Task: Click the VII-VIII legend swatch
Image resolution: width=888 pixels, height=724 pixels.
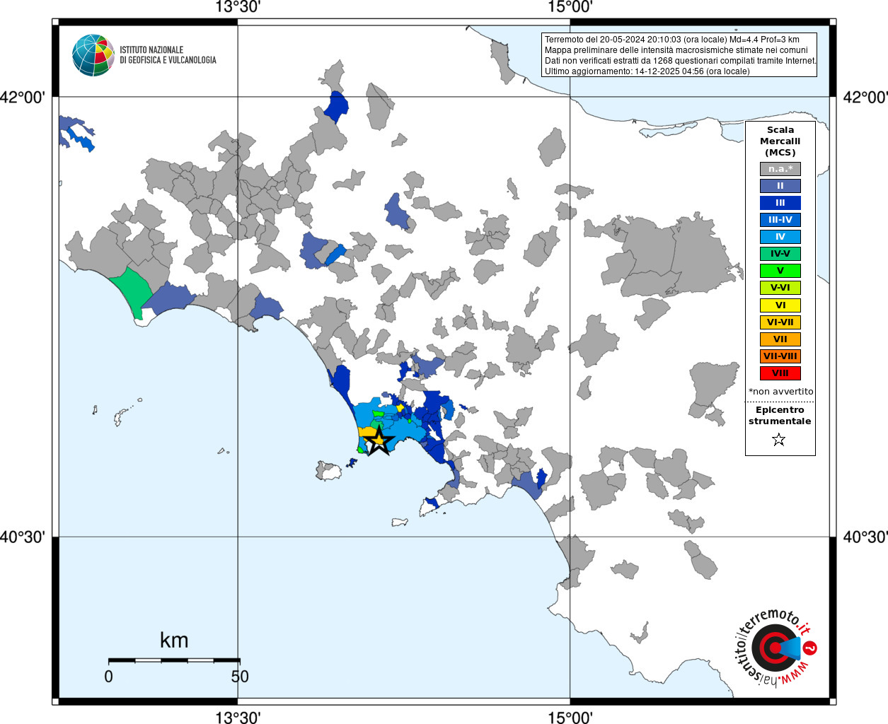Action: pos(780,356)
